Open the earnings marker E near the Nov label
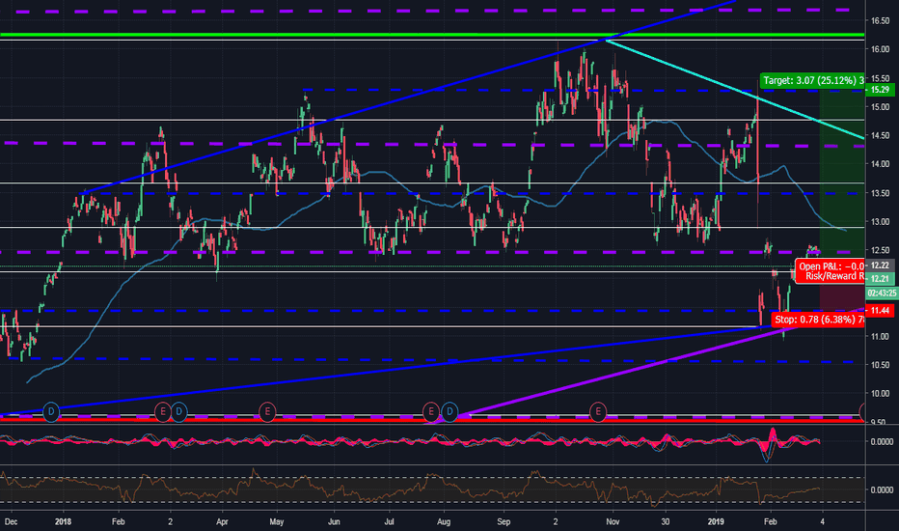Screen dimensions: 899x531 (598, 411)
